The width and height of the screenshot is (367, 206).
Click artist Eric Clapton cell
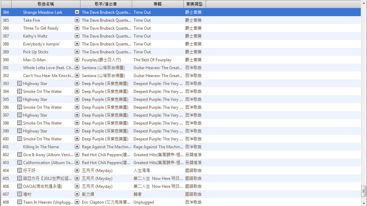pyautogui.click(x=106, y=202)
